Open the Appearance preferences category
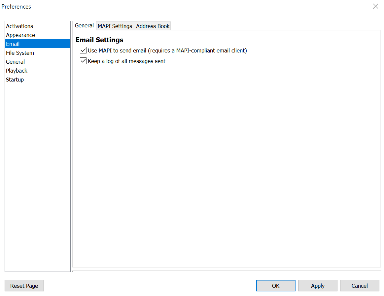Viewport: 384px width, 296px height. 20,35
